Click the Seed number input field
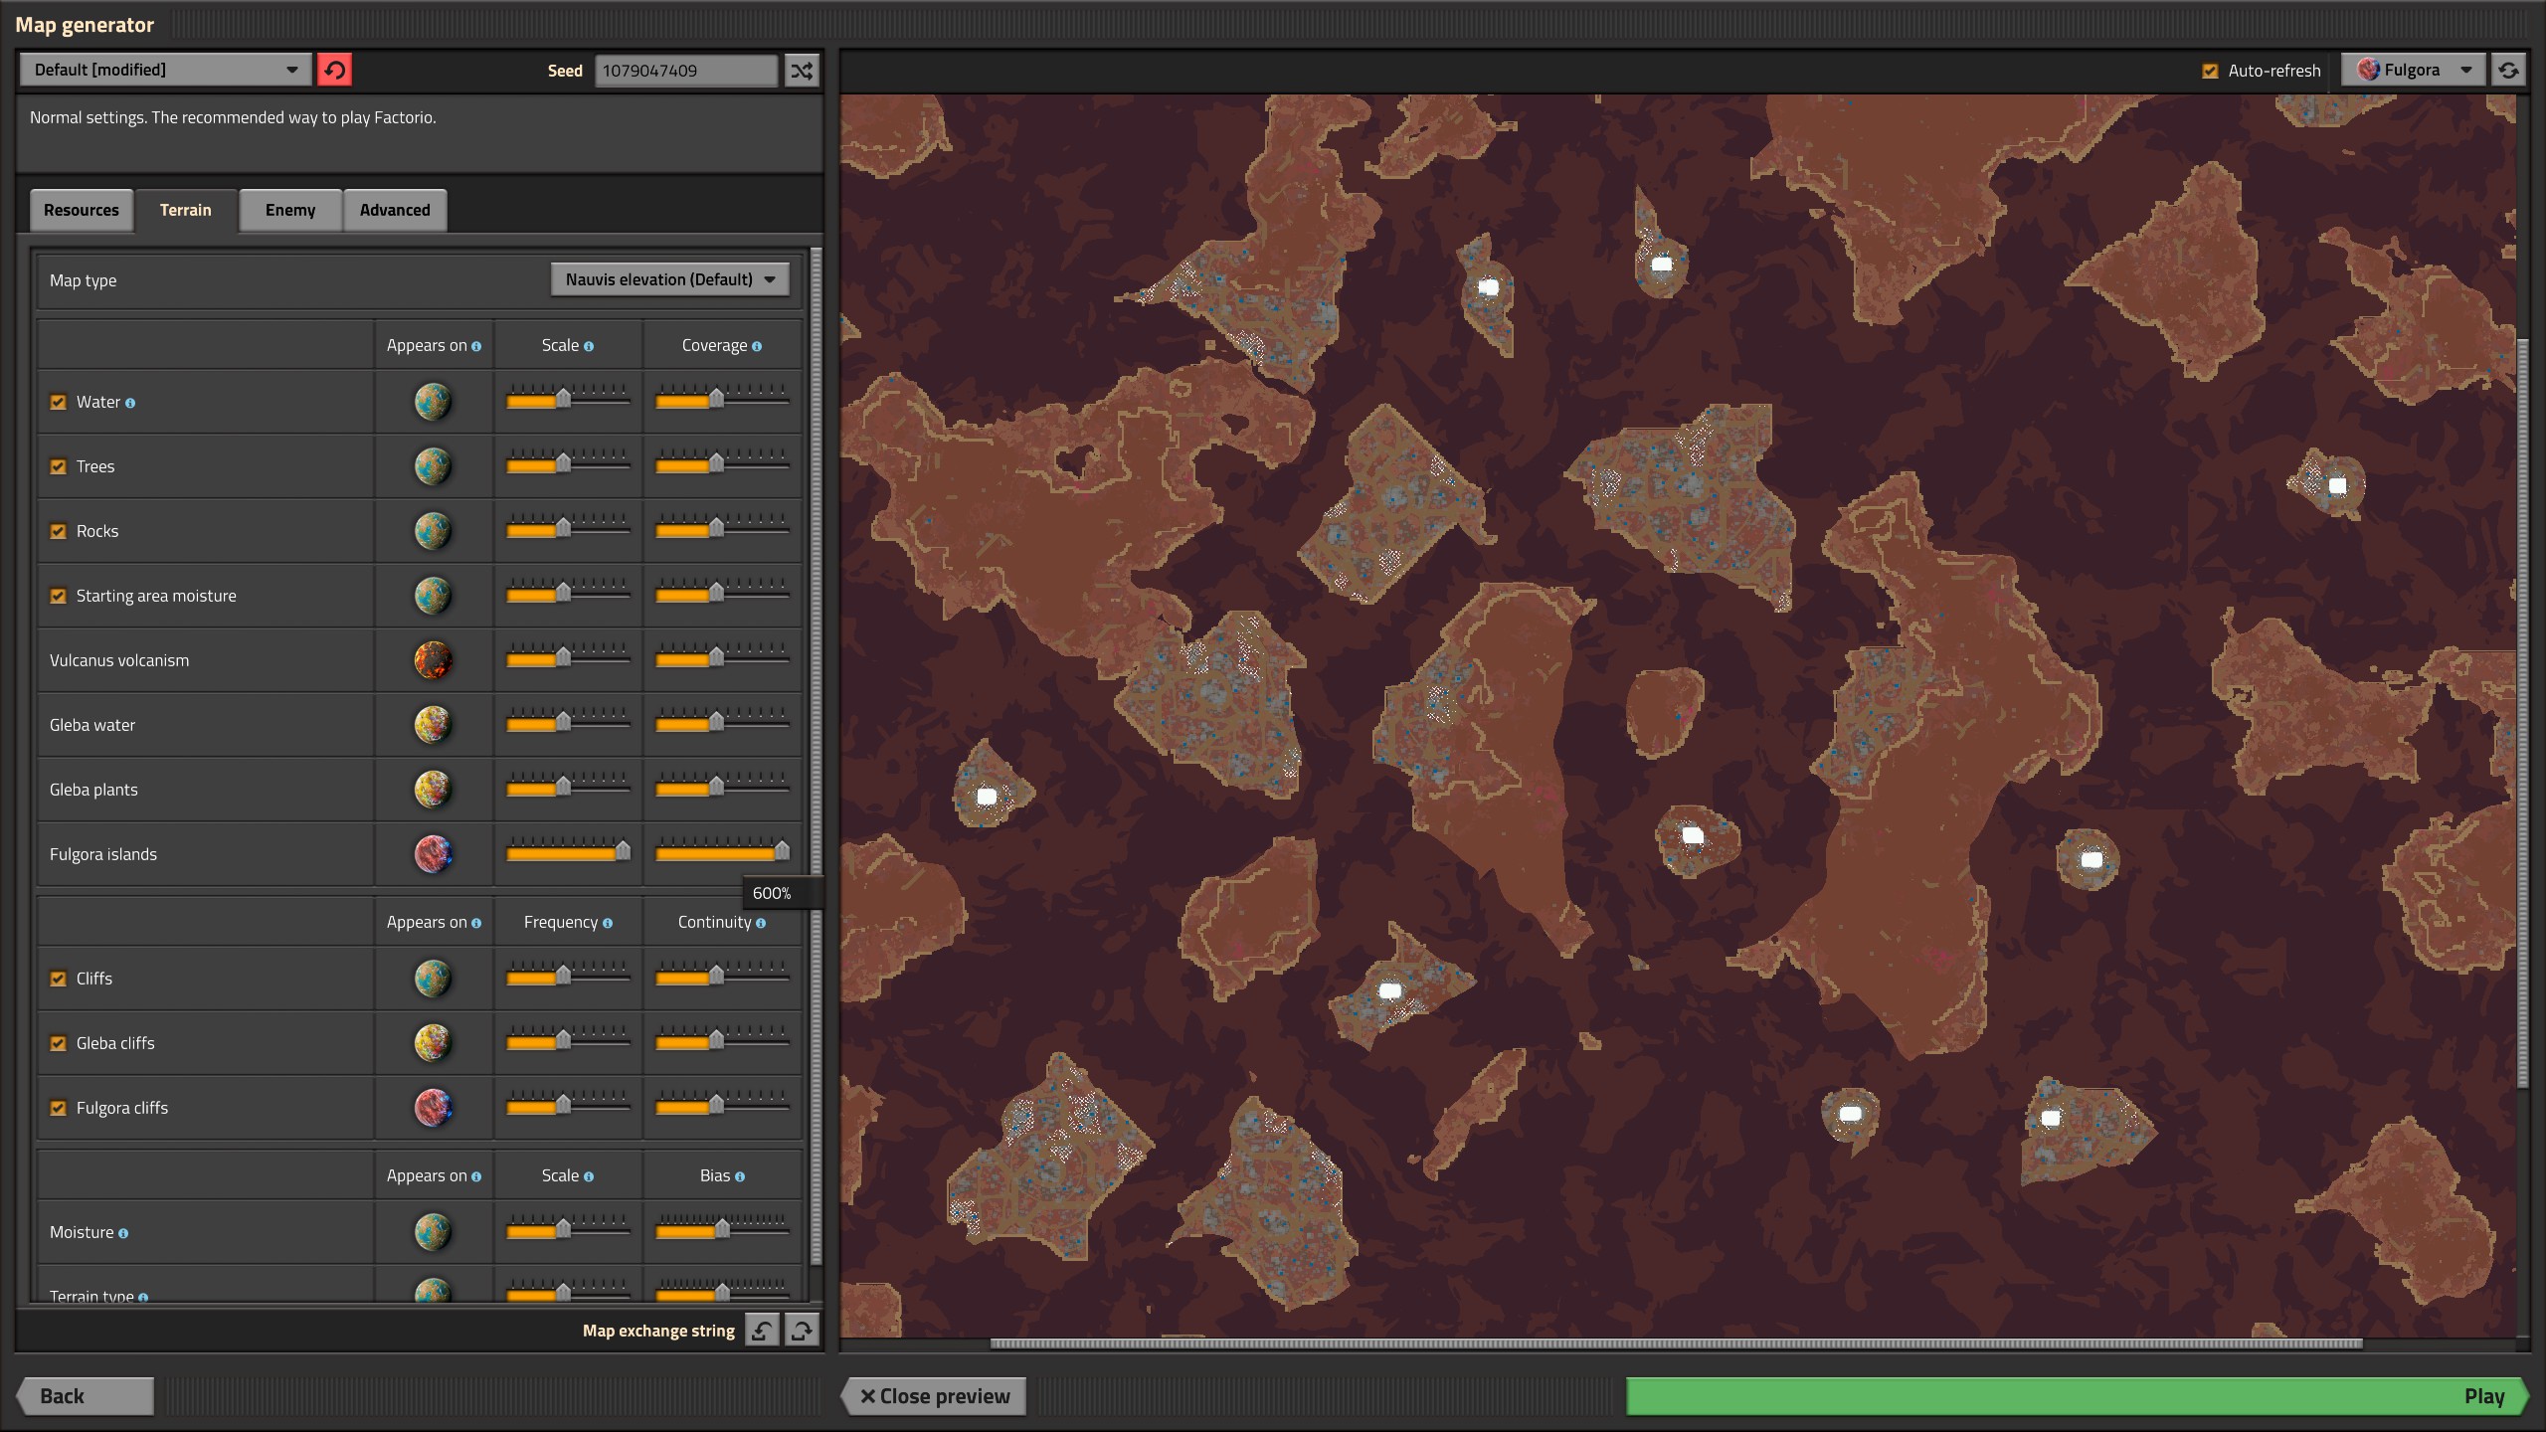Screen dimensions: 2546x1432 686,70
